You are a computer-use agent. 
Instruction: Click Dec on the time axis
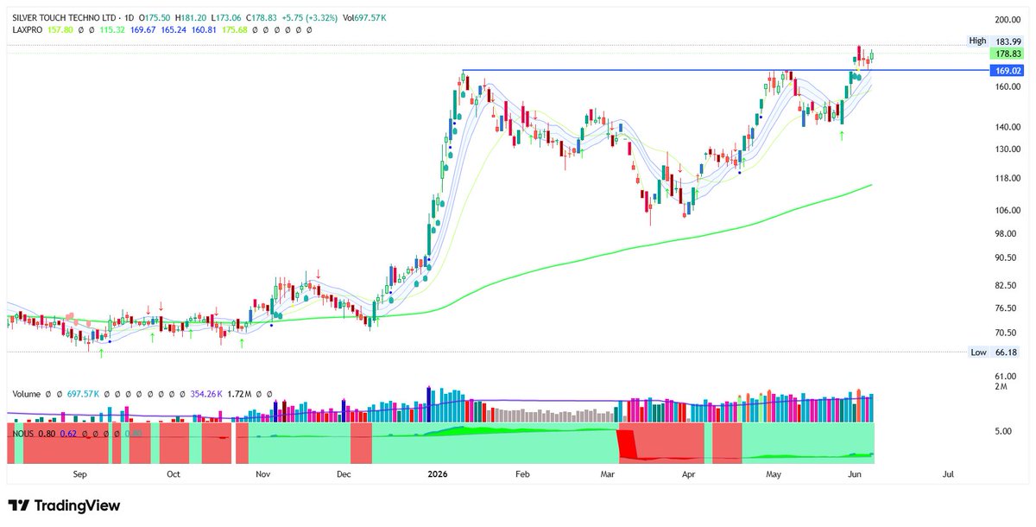(x=344, y=474)
